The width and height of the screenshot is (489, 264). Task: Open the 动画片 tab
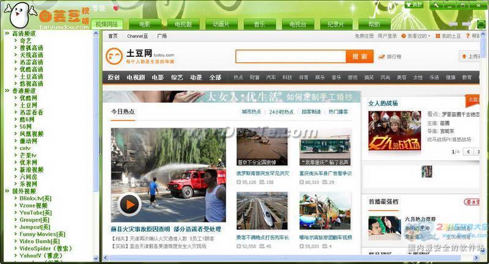pos(221,24)
